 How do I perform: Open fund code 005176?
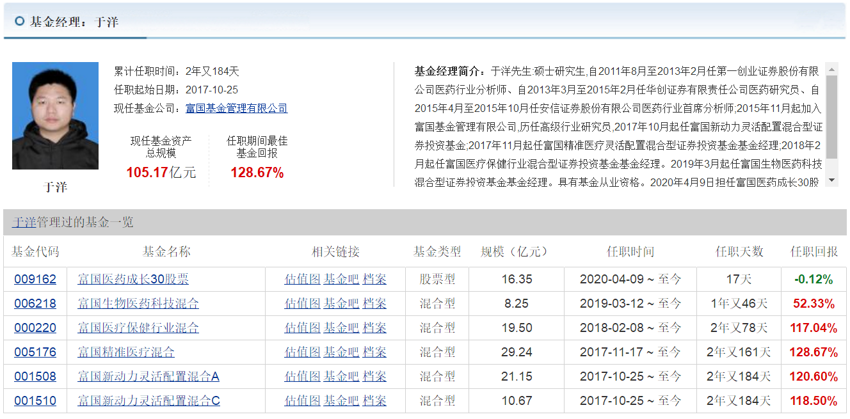[35, 352]
